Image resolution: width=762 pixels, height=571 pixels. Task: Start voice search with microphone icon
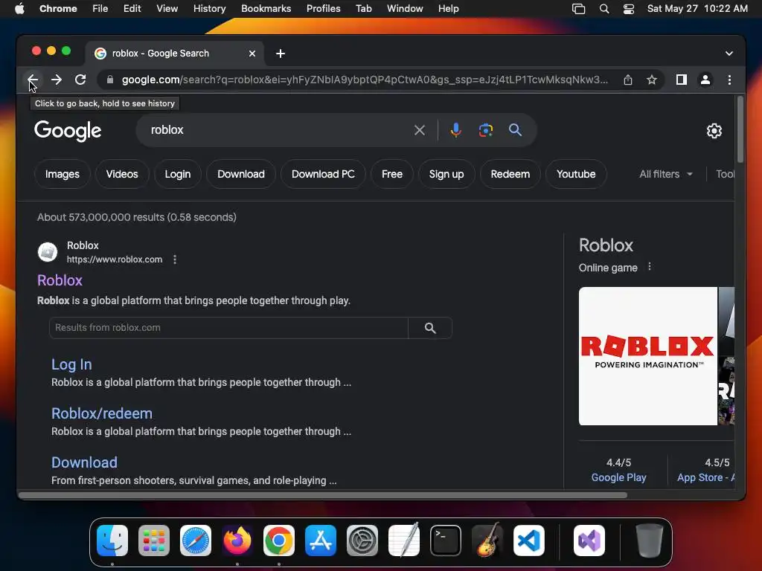pos(456,130)
